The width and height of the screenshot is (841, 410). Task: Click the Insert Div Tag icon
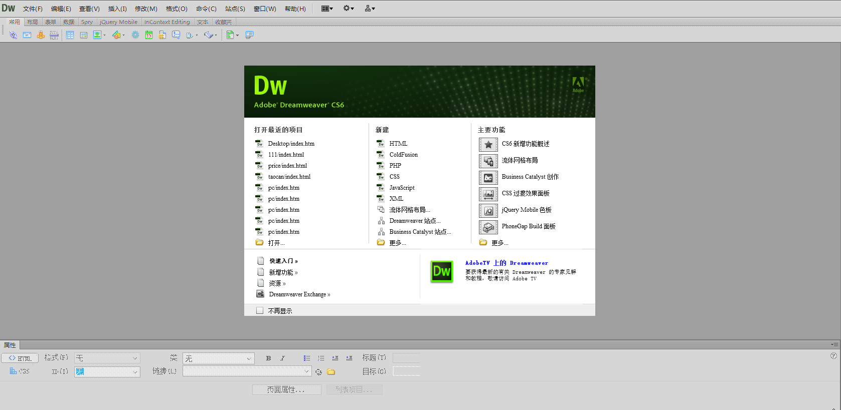84,35
